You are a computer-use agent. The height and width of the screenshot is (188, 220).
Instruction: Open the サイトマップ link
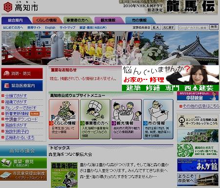point(67,28)
